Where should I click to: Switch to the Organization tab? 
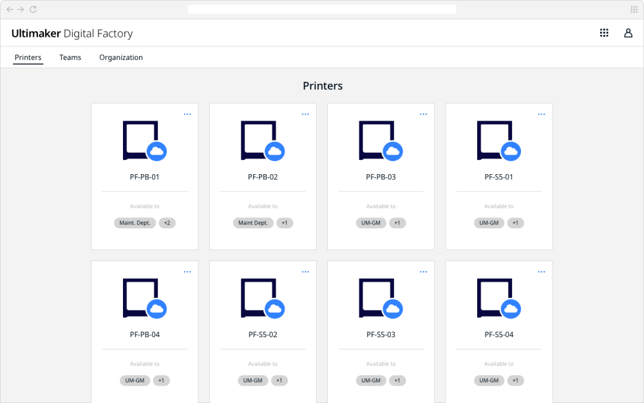click(121, 57)
